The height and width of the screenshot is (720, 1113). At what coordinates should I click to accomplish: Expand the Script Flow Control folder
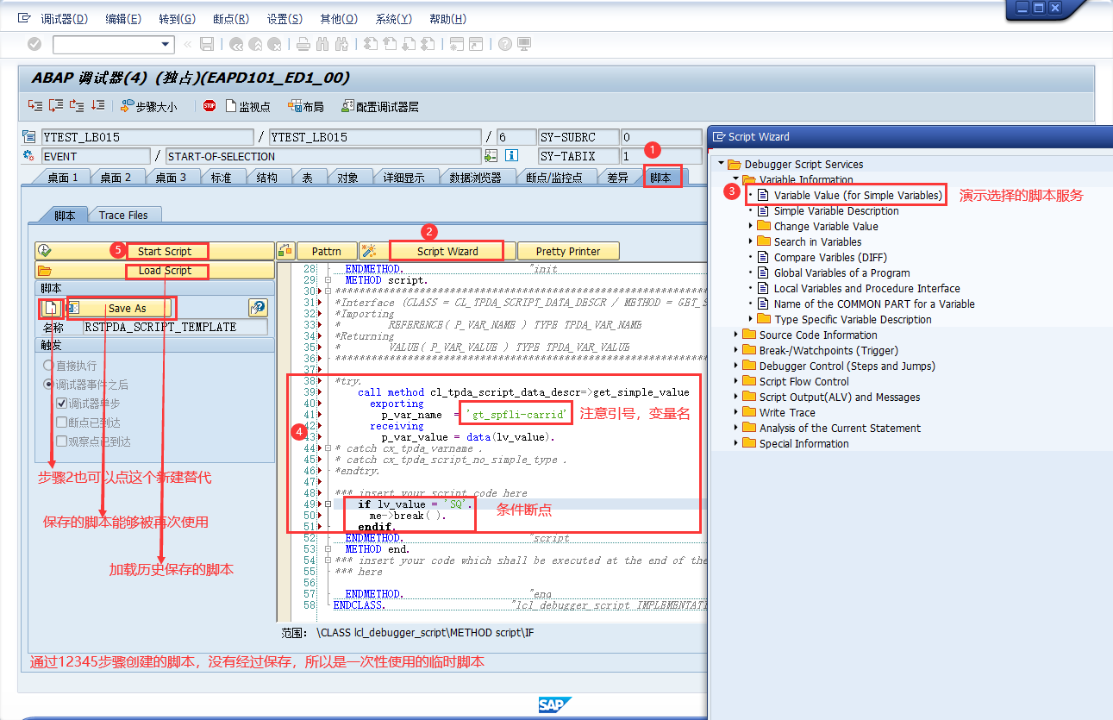pyautogui.click(x=735, y=381)
